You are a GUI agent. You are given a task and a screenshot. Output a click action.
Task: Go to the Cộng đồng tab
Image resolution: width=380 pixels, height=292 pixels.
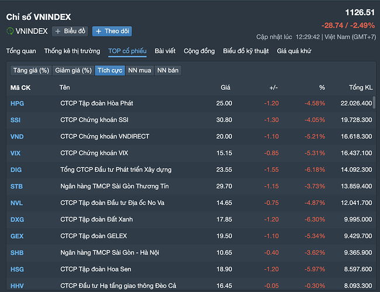(199, 51)
